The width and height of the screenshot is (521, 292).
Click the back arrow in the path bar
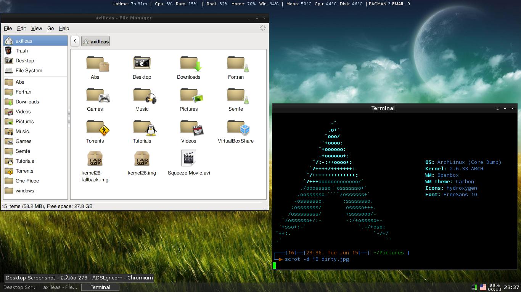[75, 41]
